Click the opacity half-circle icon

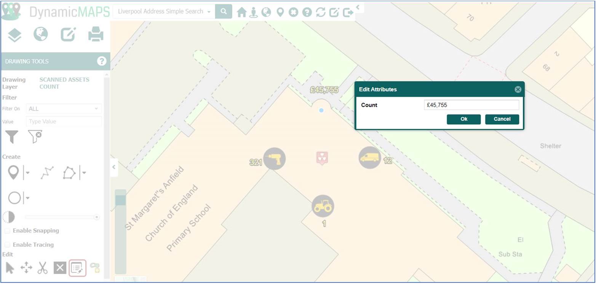8,217
